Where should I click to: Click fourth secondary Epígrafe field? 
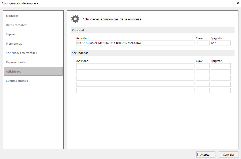click(221, 84)
